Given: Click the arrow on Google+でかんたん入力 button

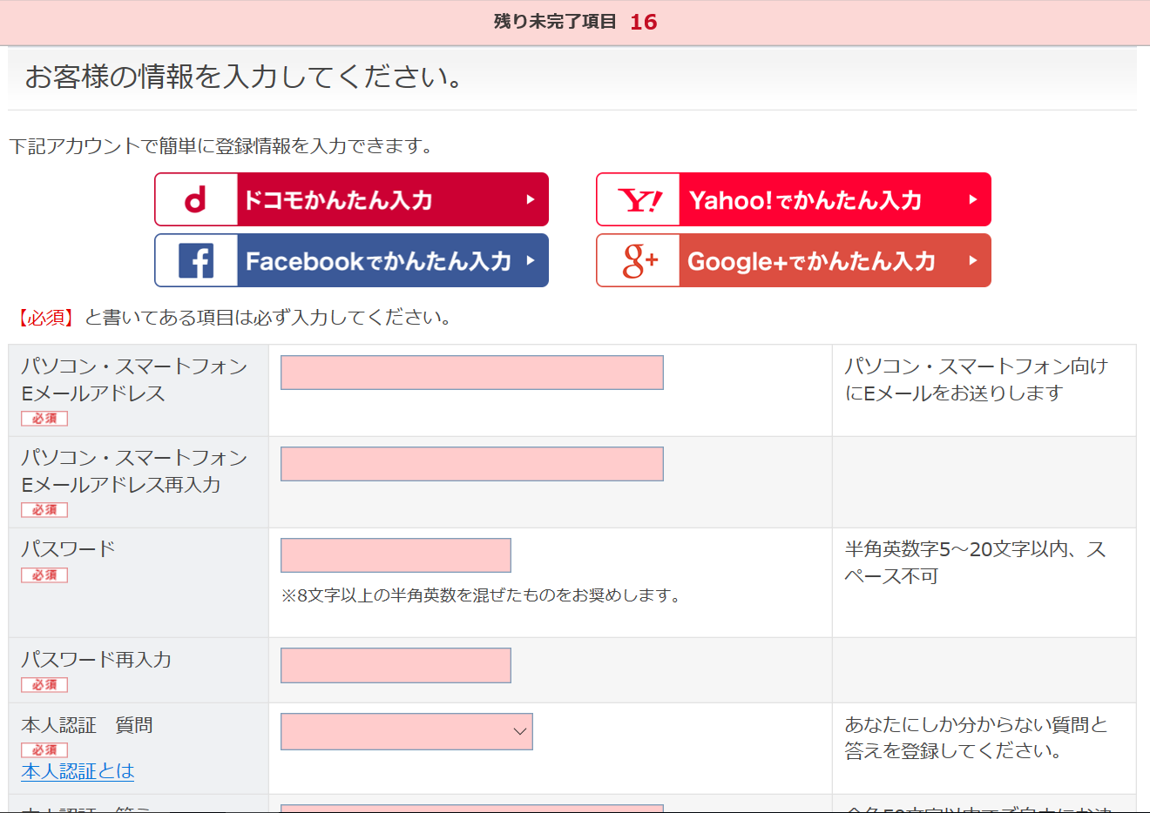Looking at the screenshot, I should [x=972, y=260].
